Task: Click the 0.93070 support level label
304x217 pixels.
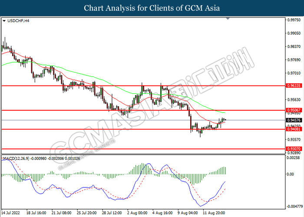Action: [294, 149]
